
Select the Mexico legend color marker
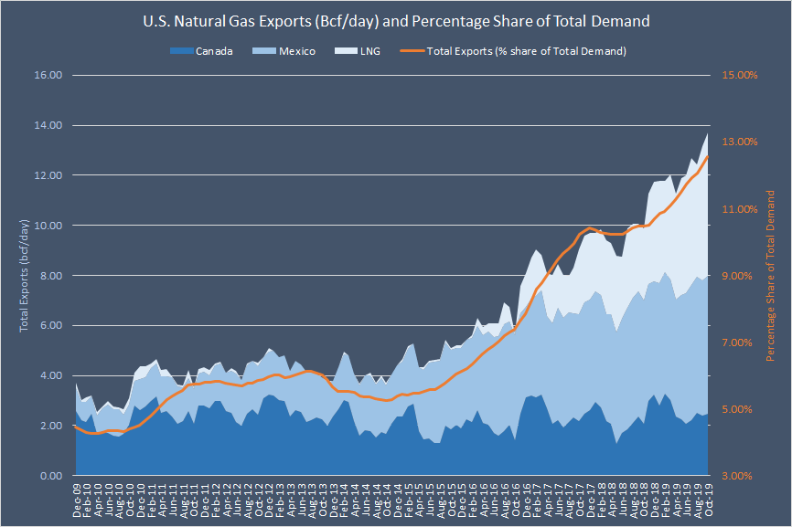[x=263, y=51]
